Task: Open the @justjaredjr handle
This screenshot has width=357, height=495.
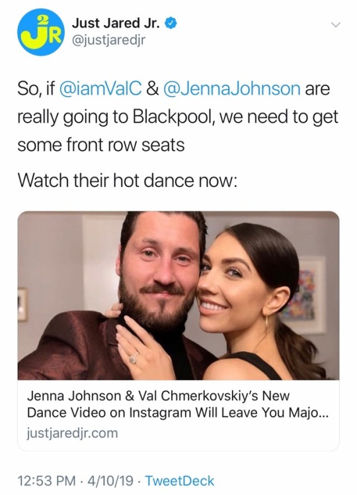Action: pos(108,40)
